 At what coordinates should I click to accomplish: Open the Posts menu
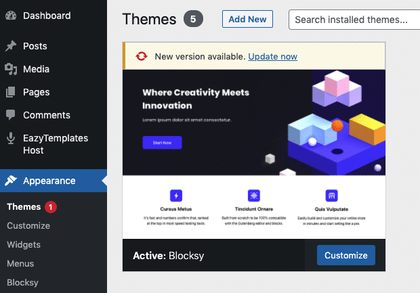pyautogui.click(x=54, y=46)
